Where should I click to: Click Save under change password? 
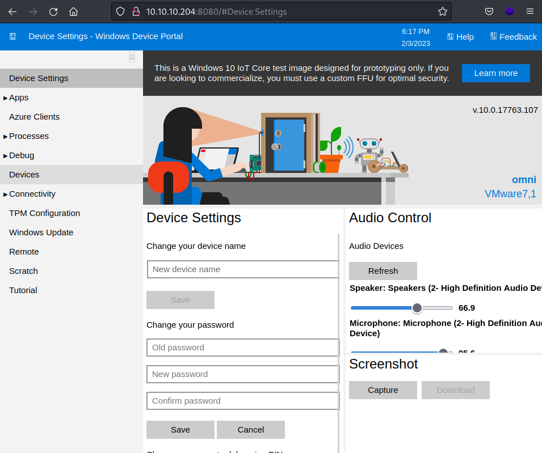(x=180, y=430)
